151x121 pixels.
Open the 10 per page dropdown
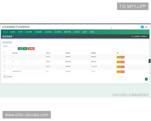[5, 76]
